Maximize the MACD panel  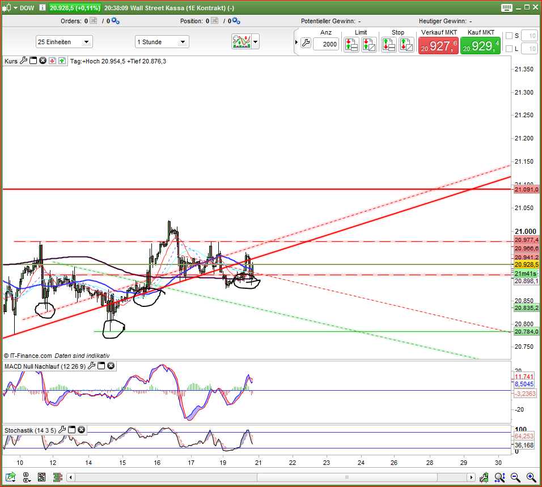101,366
